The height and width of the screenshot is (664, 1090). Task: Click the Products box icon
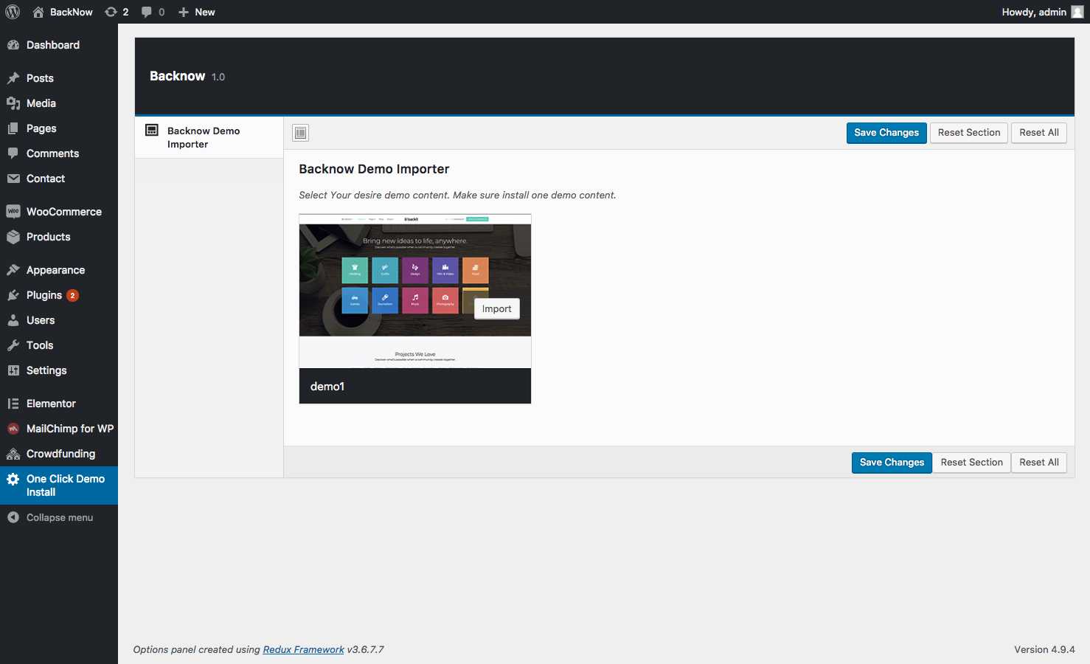click(13, 237)
